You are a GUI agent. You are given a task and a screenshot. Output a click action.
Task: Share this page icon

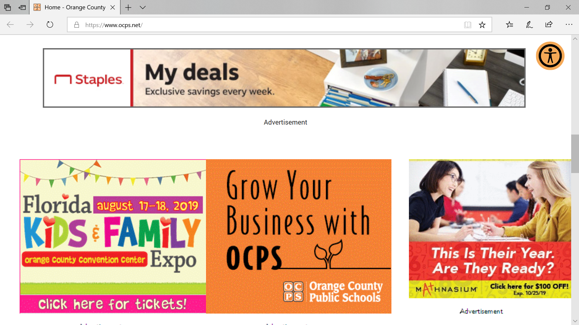pos(549,24)
